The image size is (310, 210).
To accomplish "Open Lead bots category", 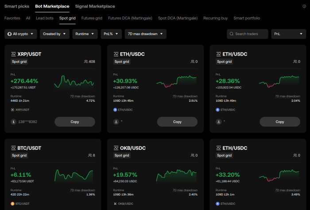I will click(x=45, y=18).
